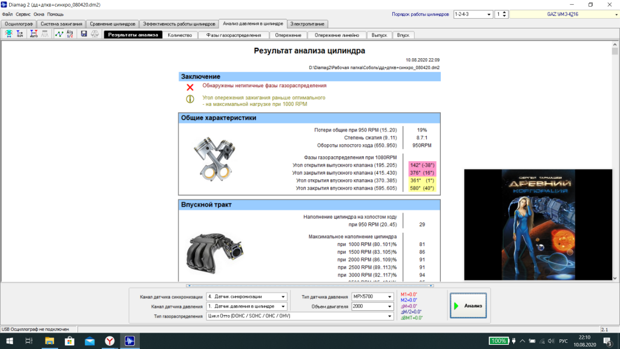Click the pistons image in Общие характеристики

point(215,159)
